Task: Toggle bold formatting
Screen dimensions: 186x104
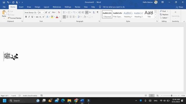Action: click(x=26, y=17)
